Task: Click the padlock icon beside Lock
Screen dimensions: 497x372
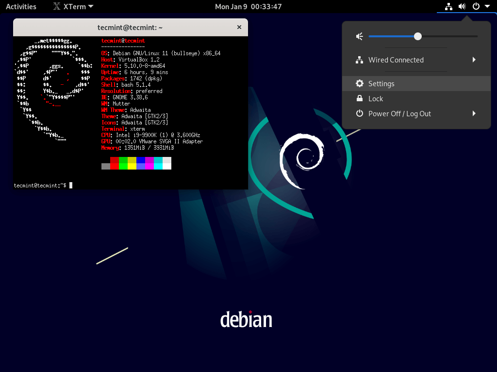Action: [359, 98]
